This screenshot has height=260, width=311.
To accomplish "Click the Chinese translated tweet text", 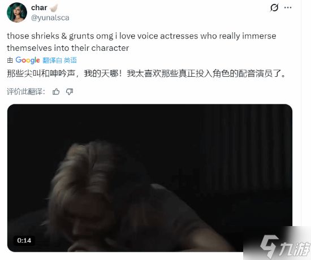I will point(146,73).
